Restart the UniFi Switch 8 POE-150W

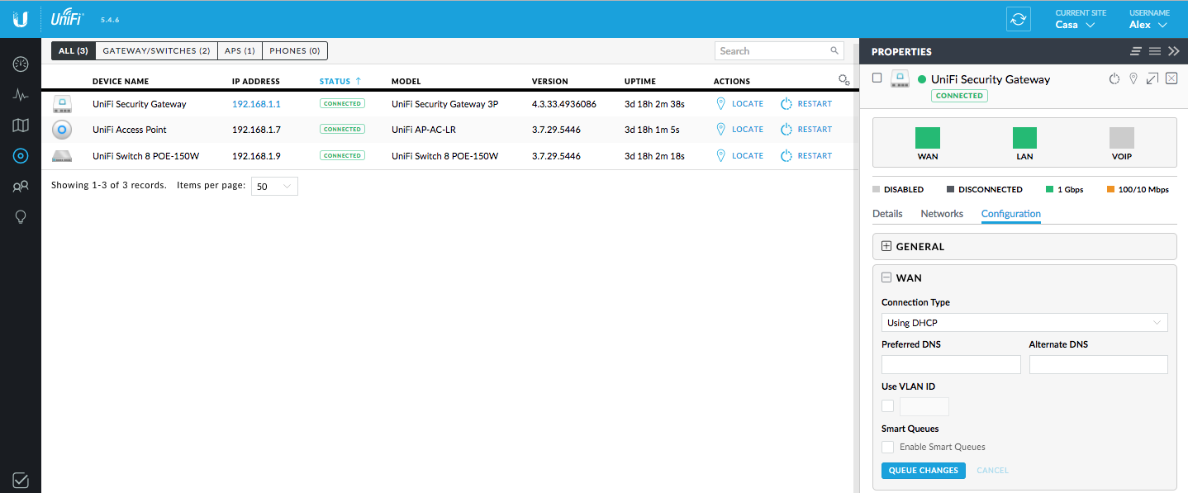(x=806, y=155)
